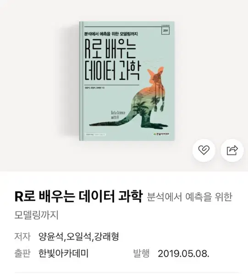Click the 251 series number box on cover
248x274 pixels.
pos(165,31)
